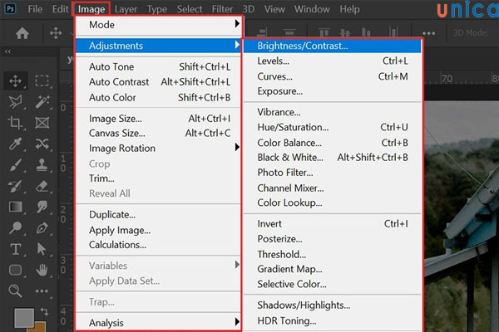
Task: Pick the Eraser tool
Action: [x=42, y=186]
